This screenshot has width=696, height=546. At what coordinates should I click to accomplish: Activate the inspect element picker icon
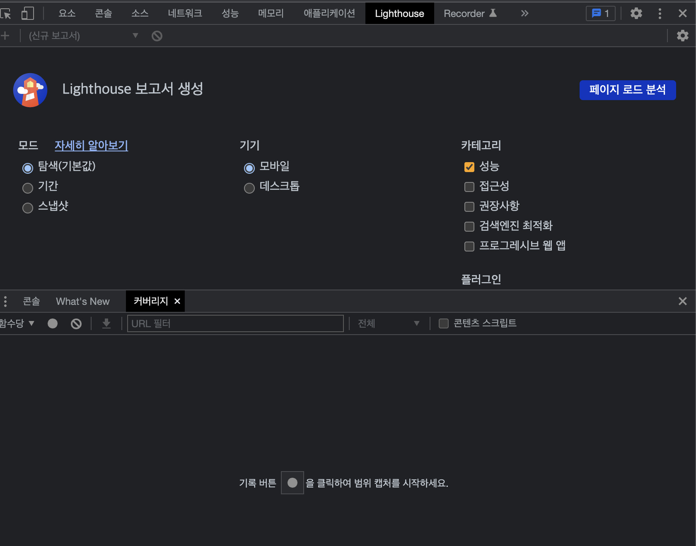[x=6, y=14]
